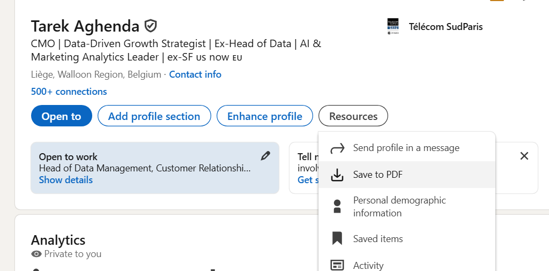Select Save to PDF from the menu
The image size is (549, 271).
point(377,175)
